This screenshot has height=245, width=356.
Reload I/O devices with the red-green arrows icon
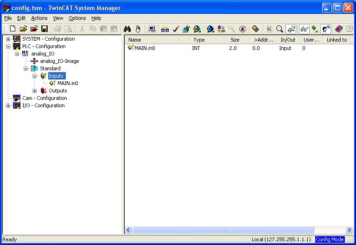(x=221, y=29)
